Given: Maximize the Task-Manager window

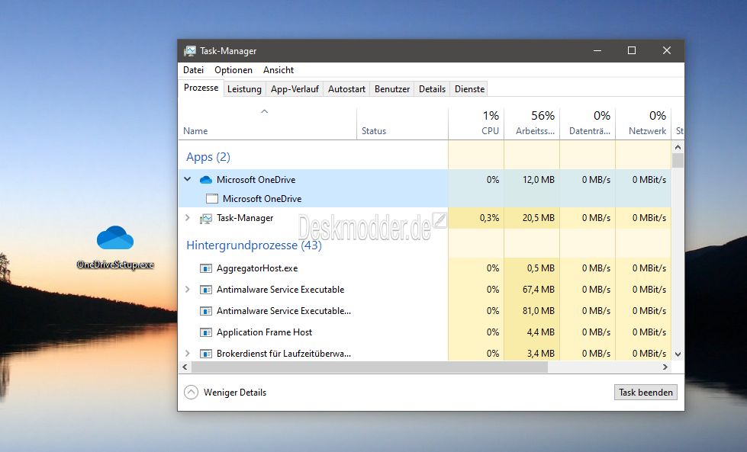Looking at the screenshot, I should (x=632, y=50).
